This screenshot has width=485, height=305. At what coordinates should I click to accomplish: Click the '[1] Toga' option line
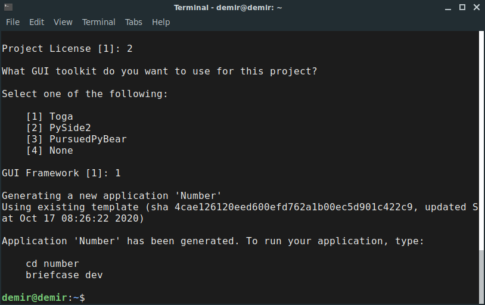tap(49, 117)
